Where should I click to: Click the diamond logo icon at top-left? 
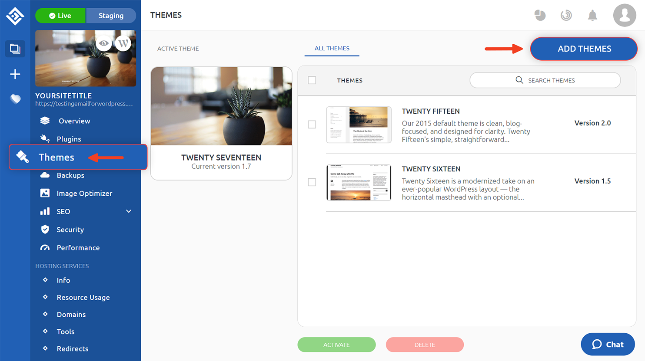pyautogui.click(x=15, y=16)
